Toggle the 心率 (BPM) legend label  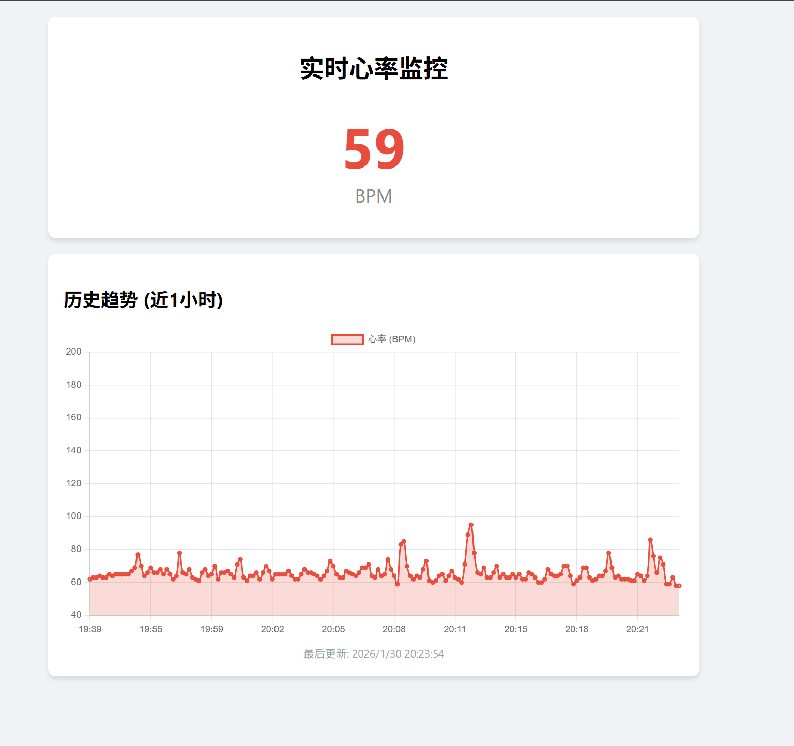(x=392, y=340)
